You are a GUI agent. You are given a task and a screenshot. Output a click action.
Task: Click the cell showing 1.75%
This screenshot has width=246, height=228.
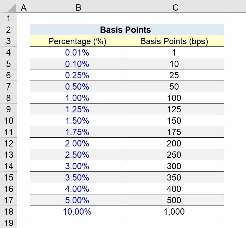coord(78,132)
